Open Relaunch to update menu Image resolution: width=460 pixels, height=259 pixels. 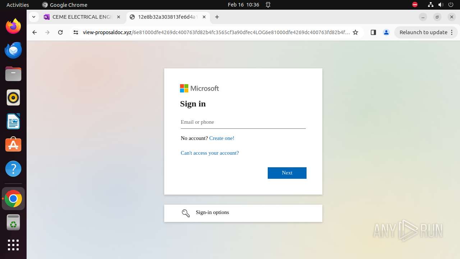(x=426, y=32)
